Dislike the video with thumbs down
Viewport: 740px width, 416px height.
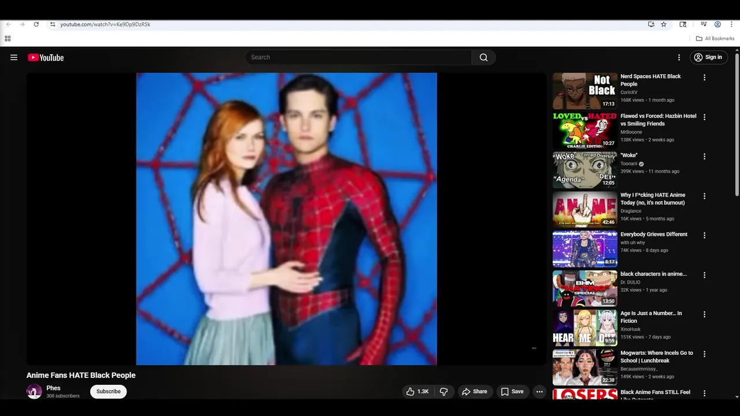[x=443, y=392]
